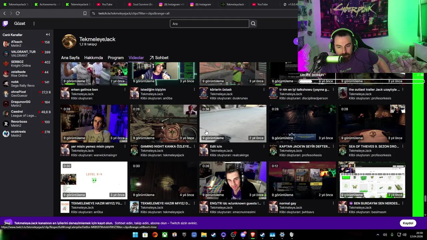
Task: Play 'normal gay' clip thumbnail
Action: (302, 180)
